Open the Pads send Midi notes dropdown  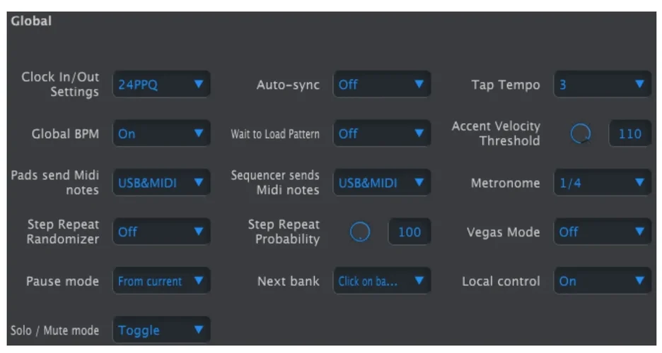click(161, 183)
